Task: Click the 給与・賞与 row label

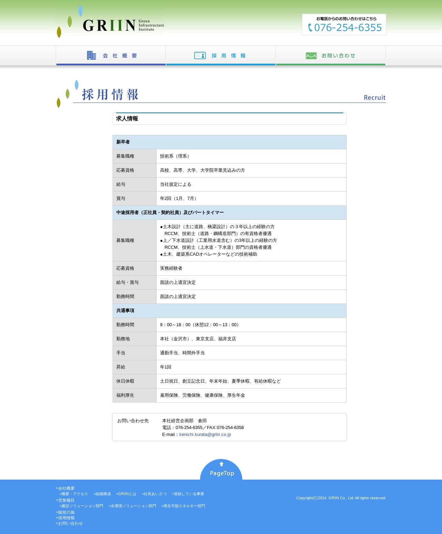Action: pos(135,282)
